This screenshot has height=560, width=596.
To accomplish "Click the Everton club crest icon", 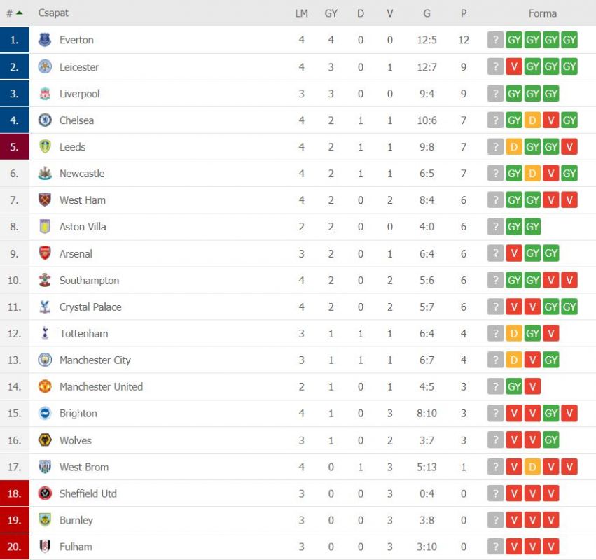I will click(x=45, y=40).
